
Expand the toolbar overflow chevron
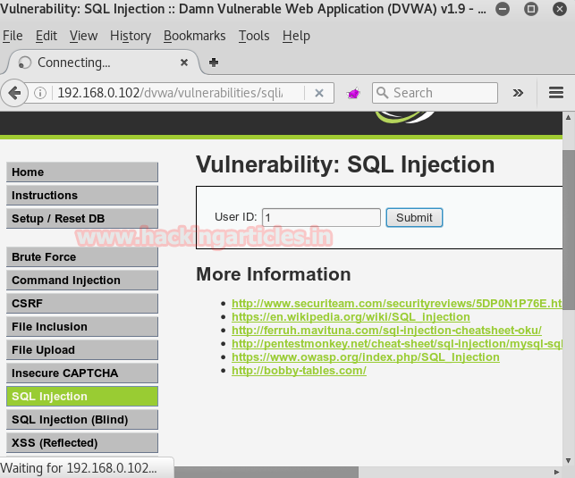(518, 93)
